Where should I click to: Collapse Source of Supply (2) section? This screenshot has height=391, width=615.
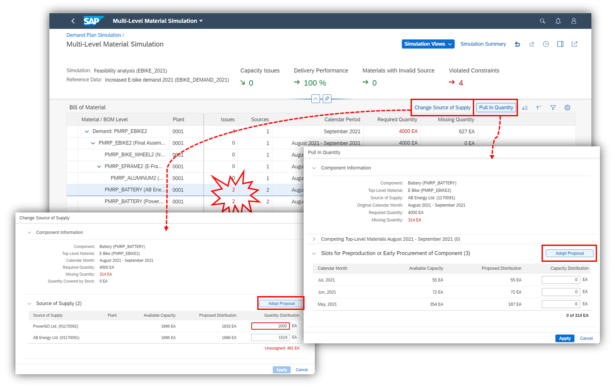(30, 303)
